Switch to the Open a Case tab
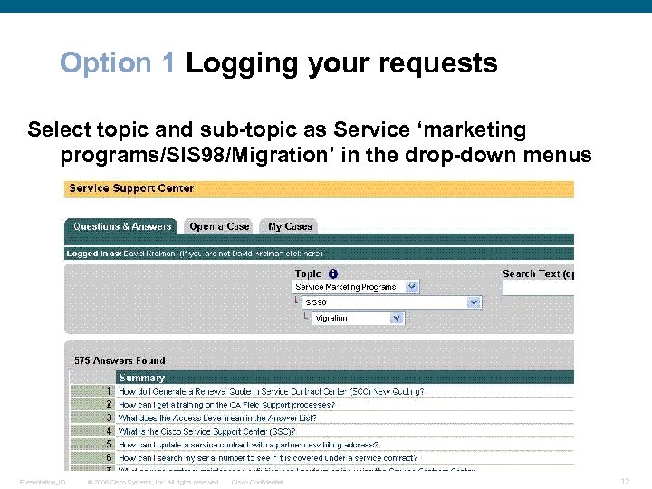The width and height of the screenshot is (652, 489). (x=219, y=226)
